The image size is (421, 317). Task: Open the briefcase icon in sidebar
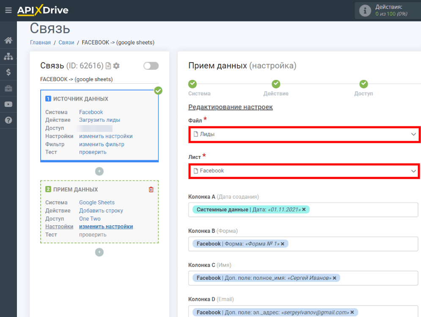coord(8,88)
